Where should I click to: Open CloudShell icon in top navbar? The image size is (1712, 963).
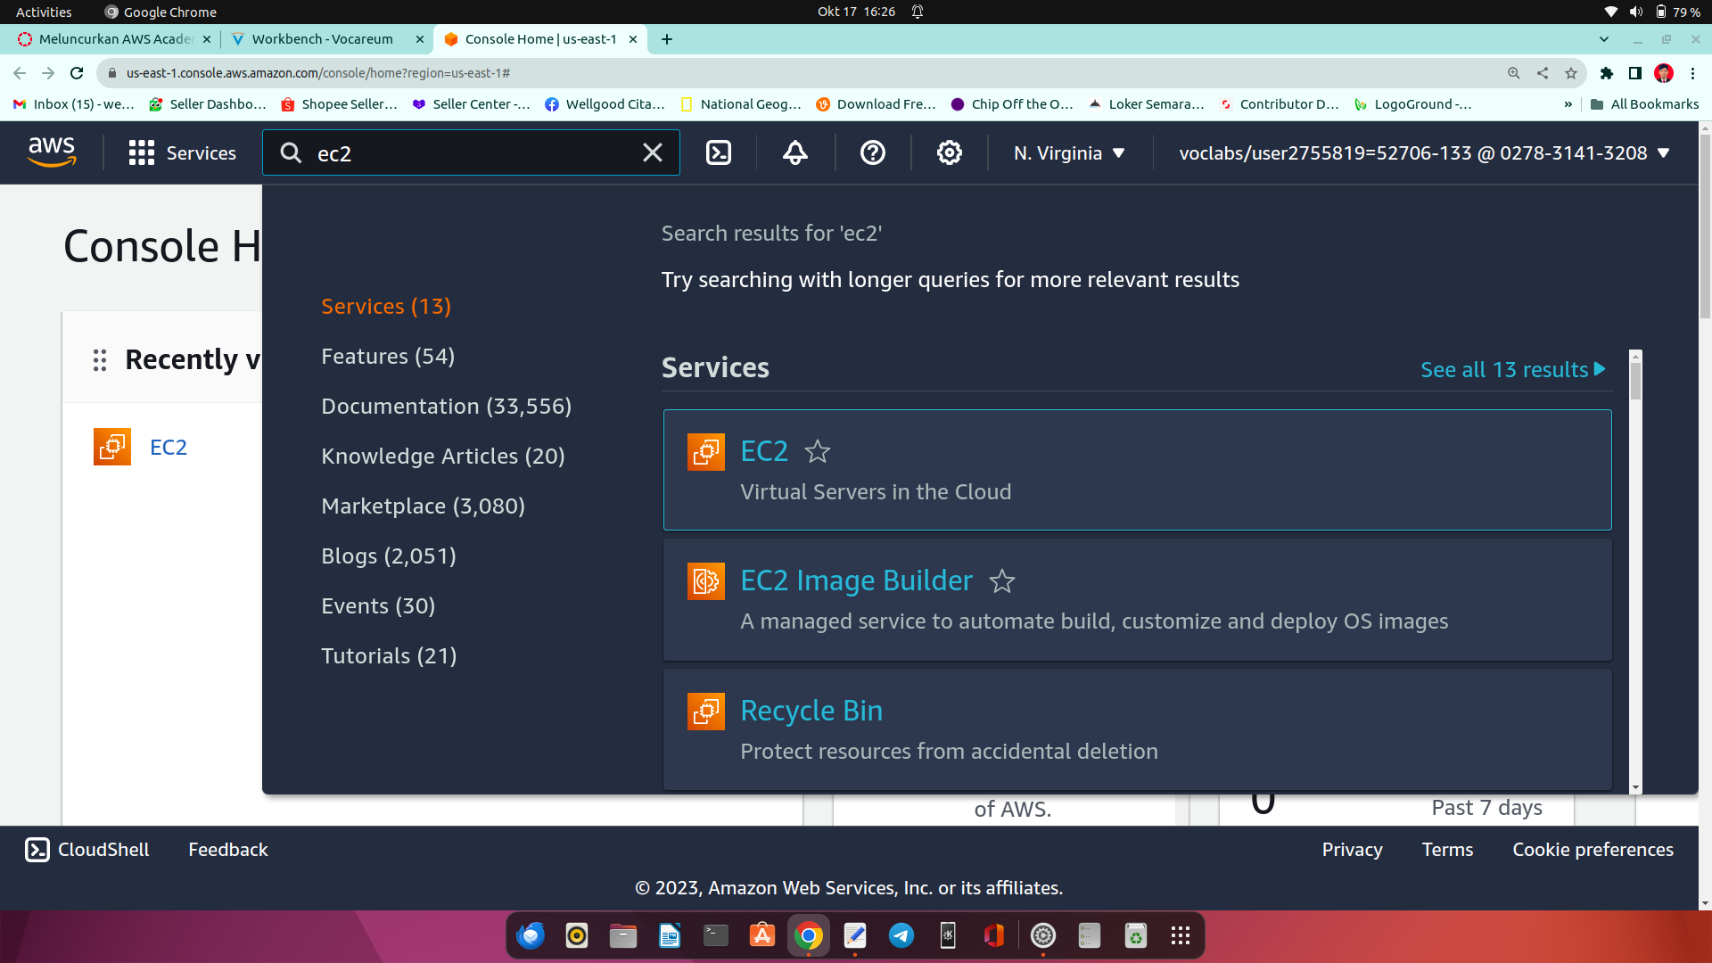tap(719, 153)
